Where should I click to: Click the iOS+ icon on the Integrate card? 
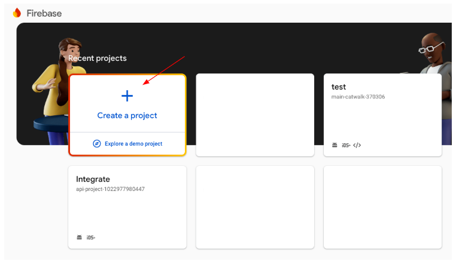pos(91,238)
